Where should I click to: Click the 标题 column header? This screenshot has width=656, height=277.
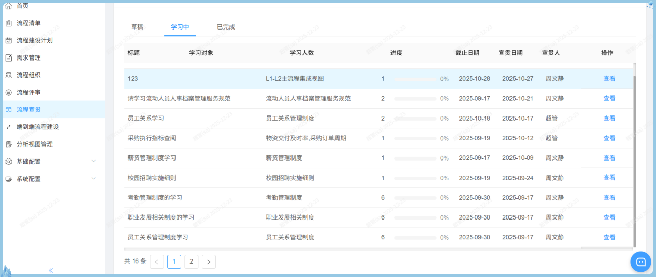pos(134,53)
